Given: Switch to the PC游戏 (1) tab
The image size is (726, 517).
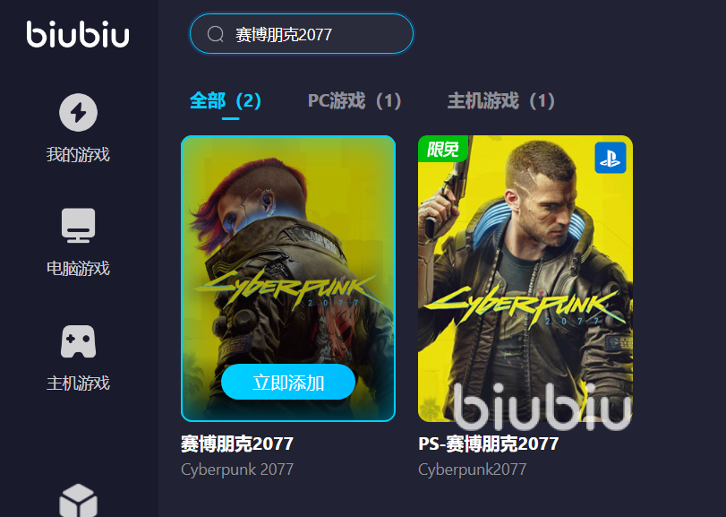Looking at the screenshot, I should click(354, 101).
